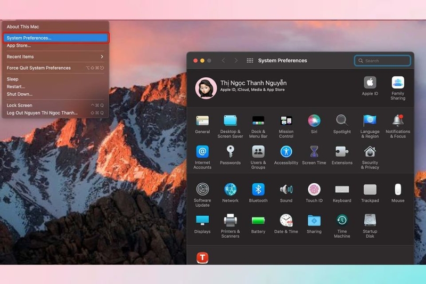Open Family Sharing settings

tap(398, 88)
